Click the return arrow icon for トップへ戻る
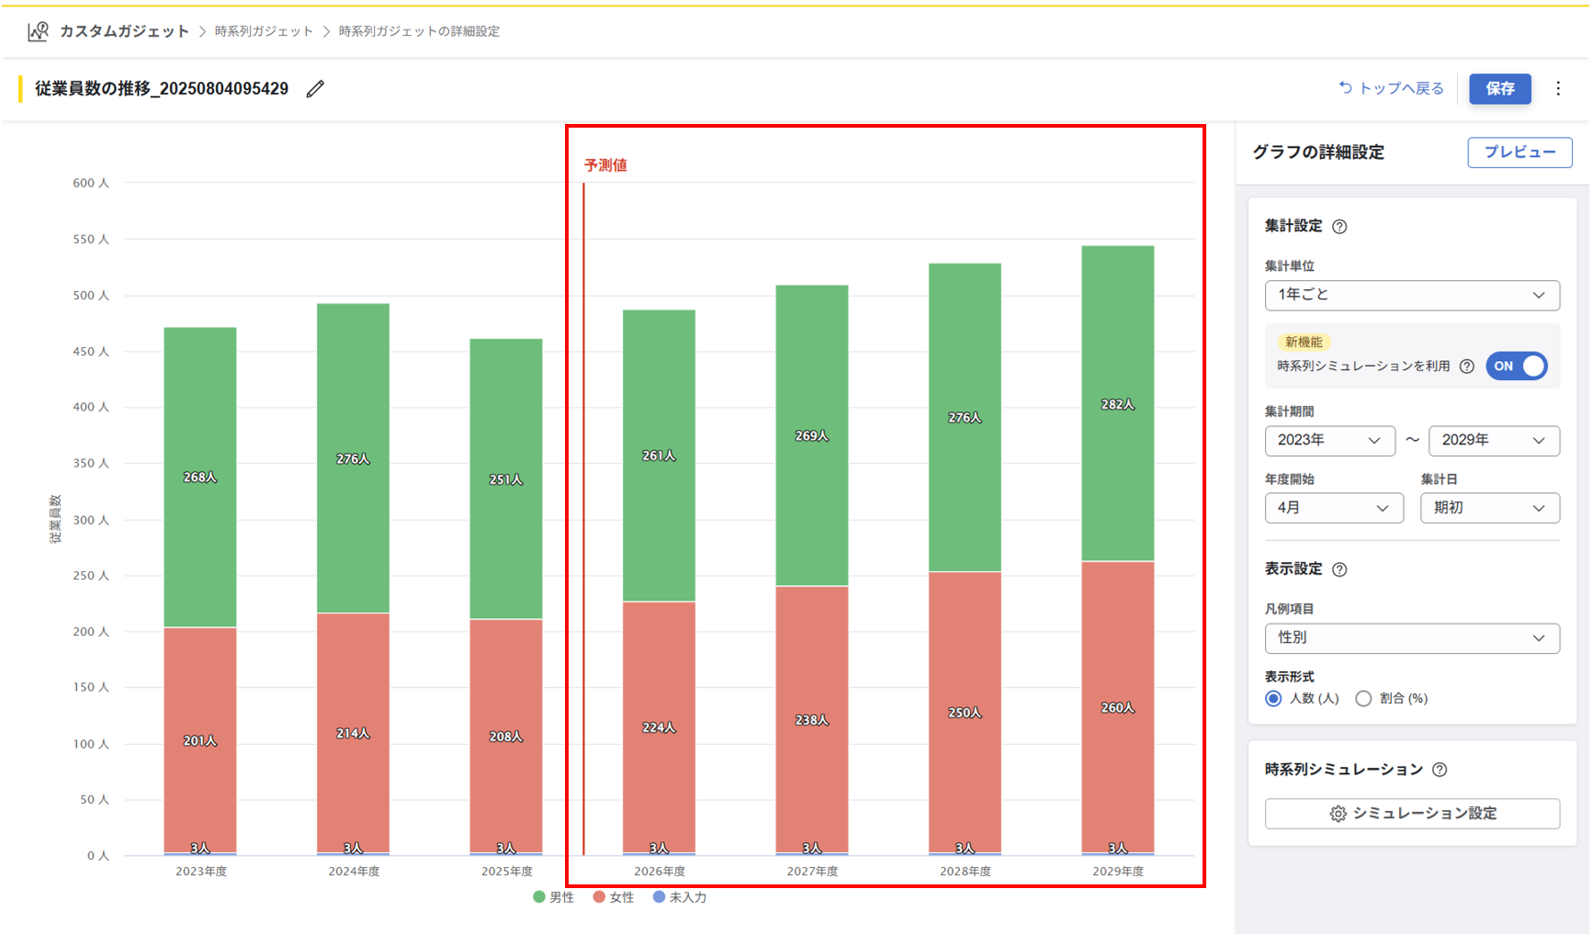Screen dimensions: 1592x934 1345,88
